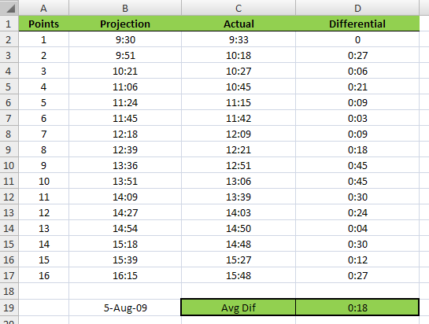
Task: Click the empty cell C18
Action: [239, 291]
